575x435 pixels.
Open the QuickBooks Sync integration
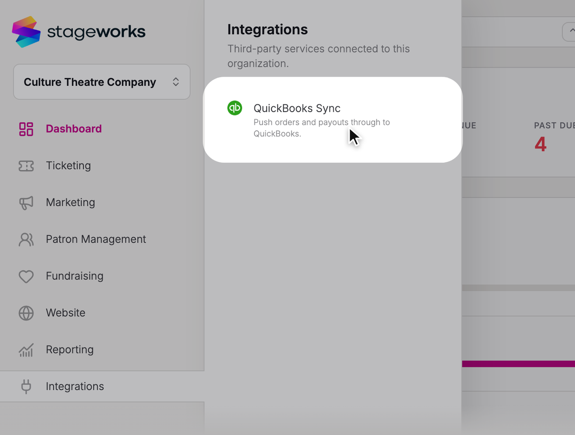(x=333, y=120)
